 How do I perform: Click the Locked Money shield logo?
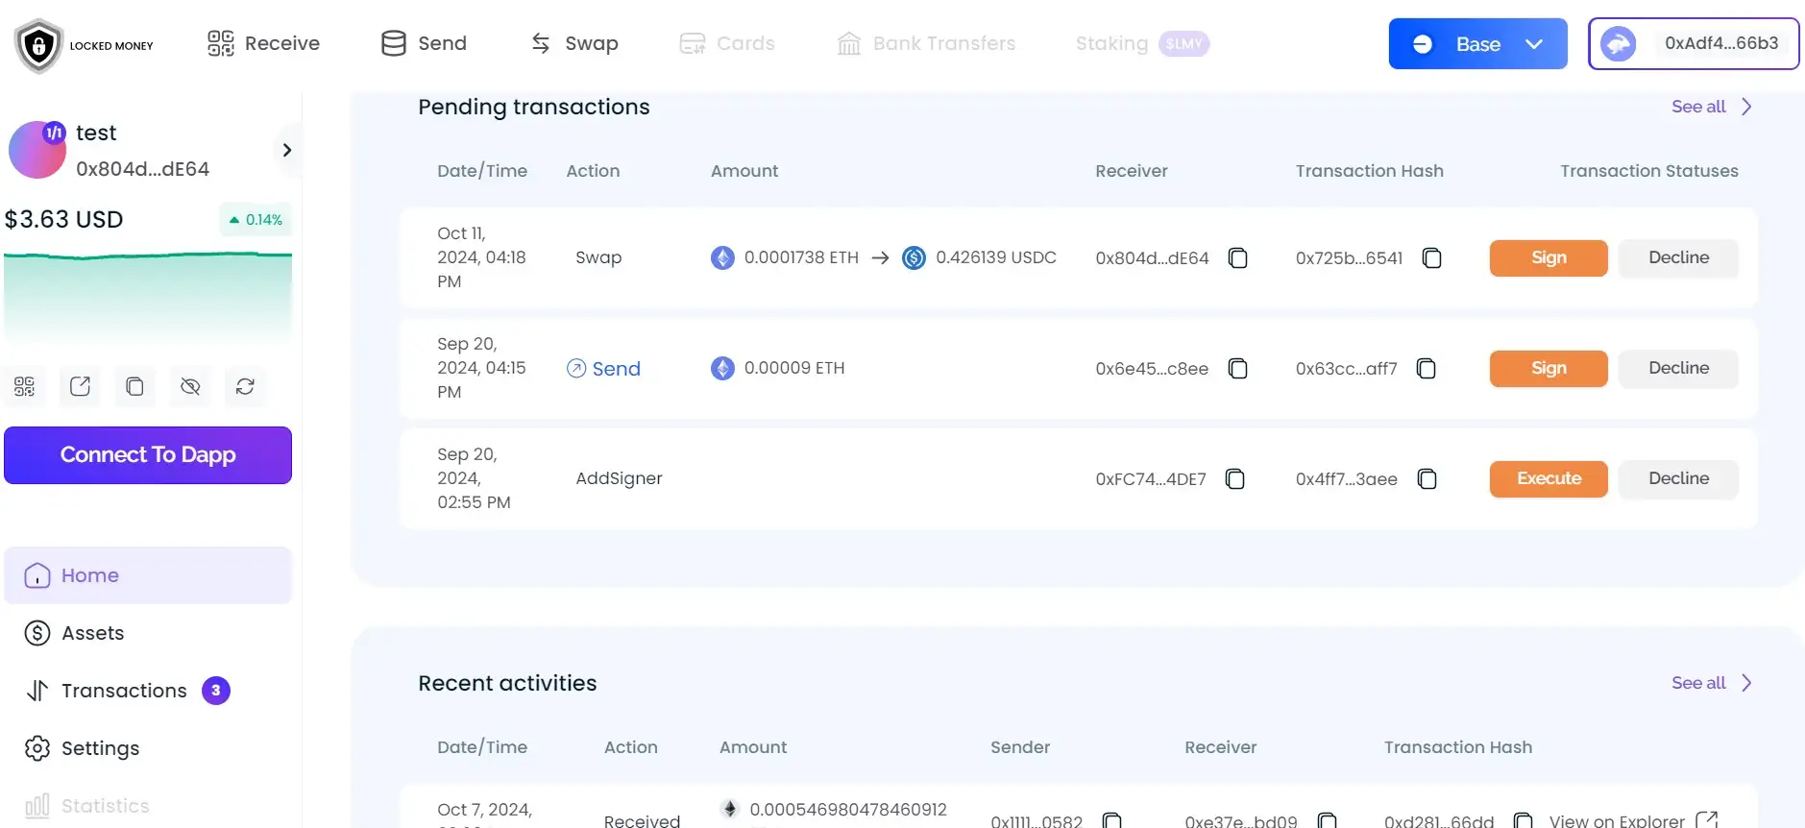39,45
